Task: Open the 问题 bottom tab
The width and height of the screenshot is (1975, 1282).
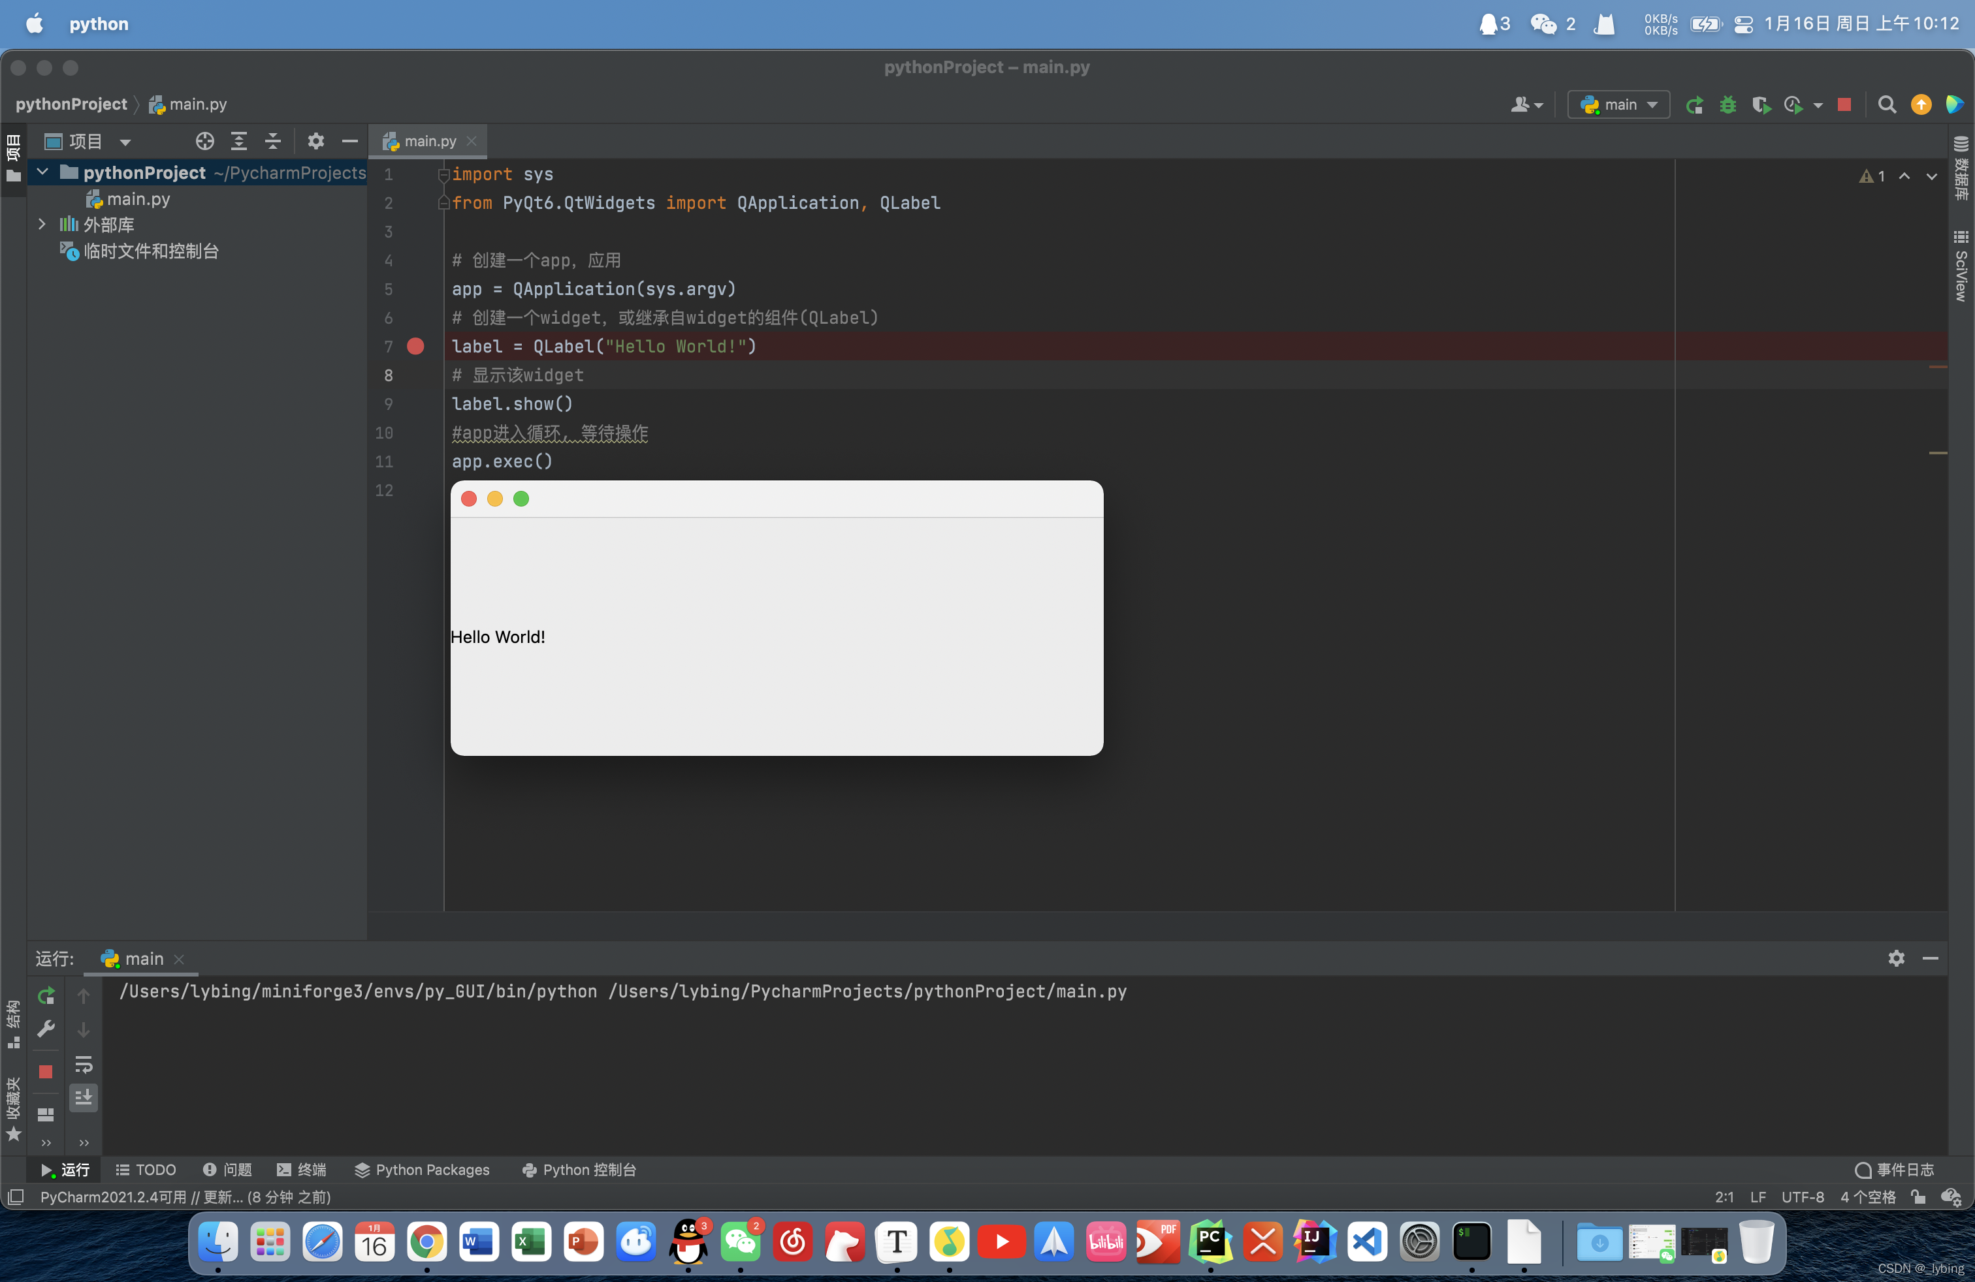Action: point(227,1169)
